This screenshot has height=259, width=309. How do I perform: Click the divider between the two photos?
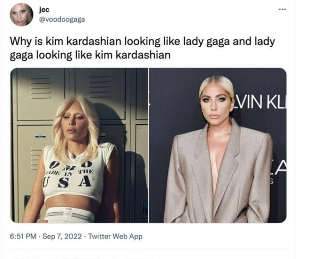[148, 145]
